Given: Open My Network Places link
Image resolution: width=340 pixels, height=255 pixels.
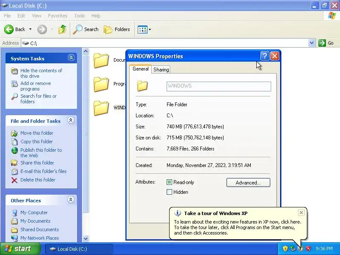Looking at the screenshot, I should pos(40,238).
